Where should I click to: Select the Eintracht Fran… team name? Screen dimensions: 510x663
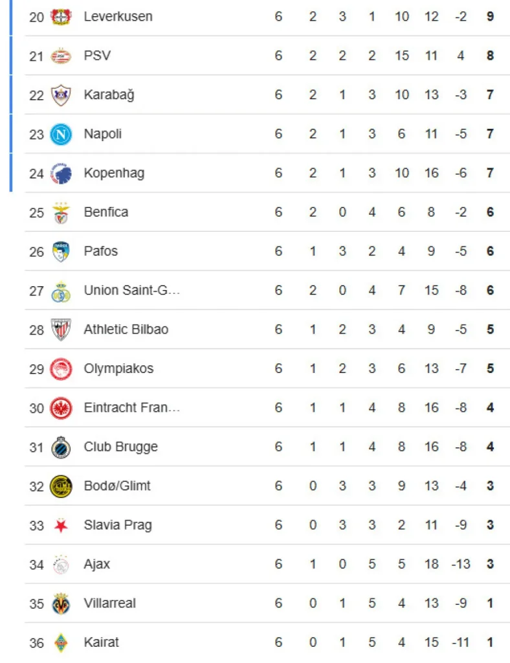tap(131, 408)
